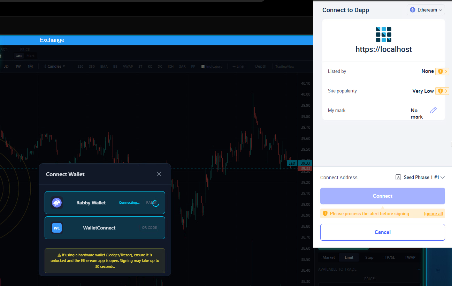Click the Ignore all link
Viewport: 452px width, 286px height.
click(x=433, y=213)
